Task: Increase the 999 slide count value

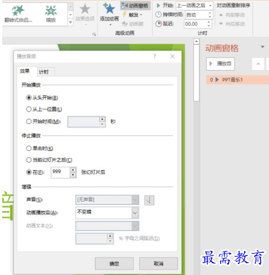Action: (73, 170)
